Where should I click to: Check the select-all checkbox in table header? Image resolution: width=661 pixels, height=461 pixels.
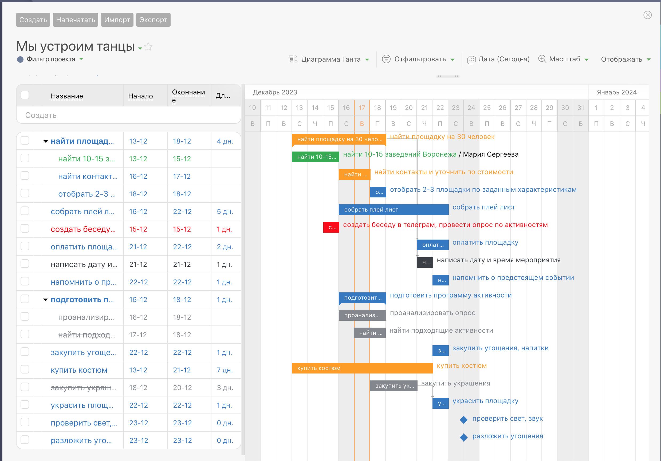pyautogui.click(x=25, y=95)
